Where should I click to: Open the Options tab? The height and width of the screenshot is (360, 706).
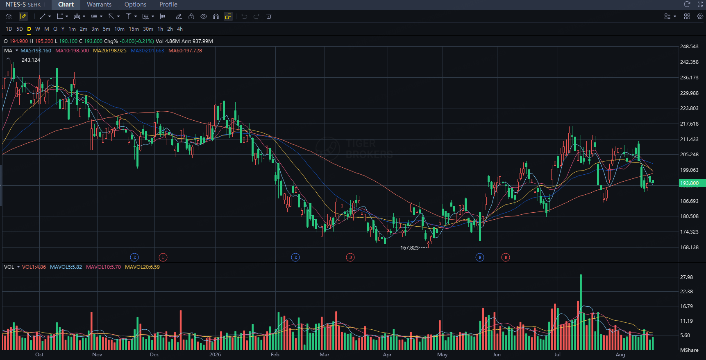pyautogui.click(x=135, y=4)
